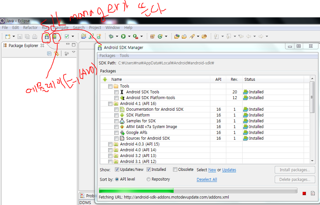Click the Deselect All link
The width and height of the screenshot is (320, 205).
207,179
